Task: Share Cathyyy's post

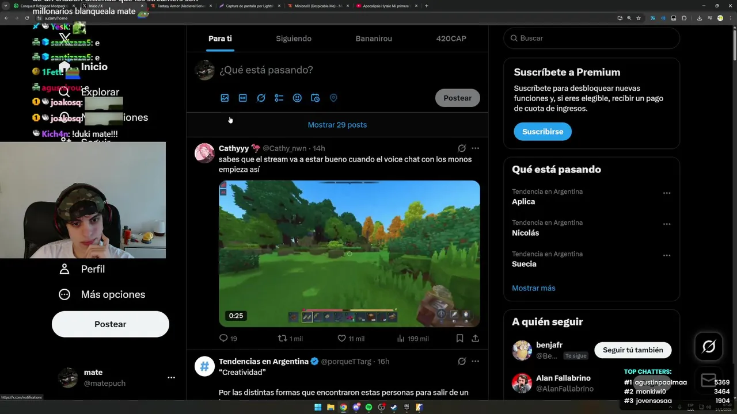Action: coord(475,338)
